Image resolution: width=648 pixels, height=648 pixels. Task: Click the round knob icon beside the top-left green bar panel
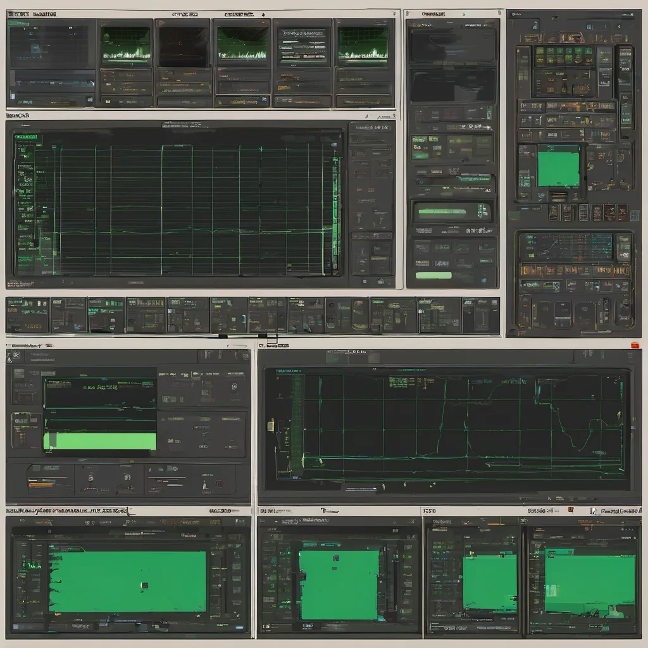234,386
